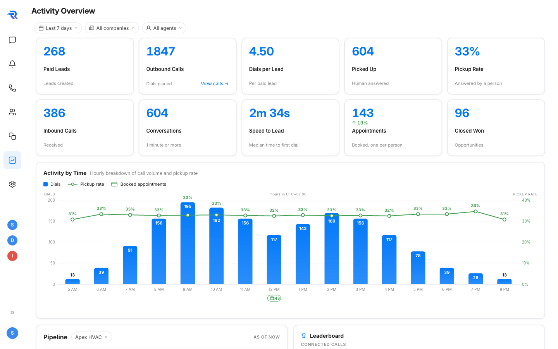
Task: Click the 2 PM bar showing 169 dials
Action: point(332,249)
